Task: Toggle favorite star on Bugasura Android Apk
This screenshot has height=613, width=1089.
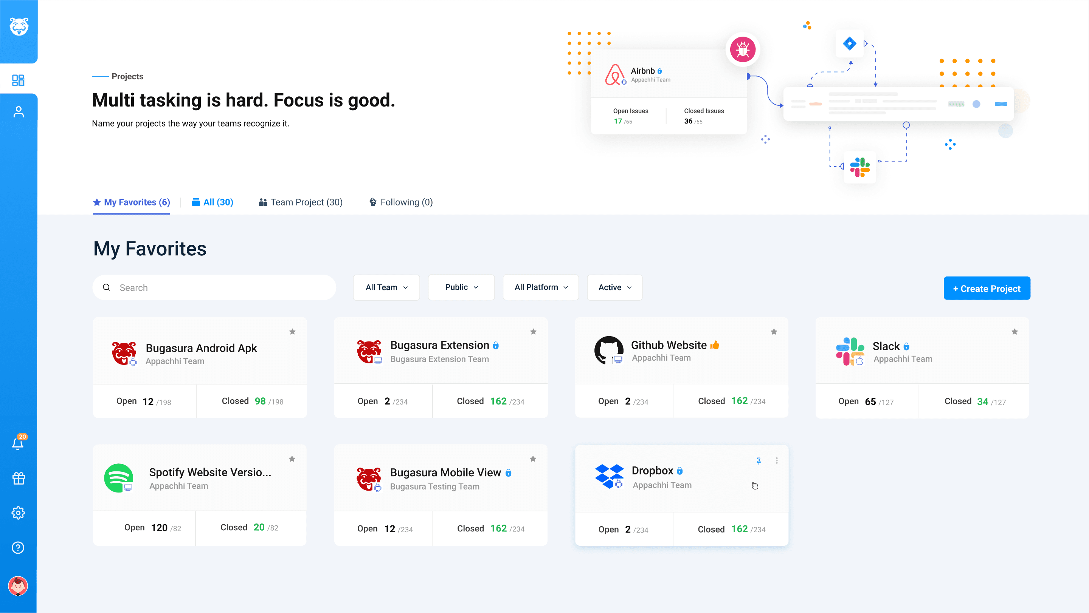Action: point(292,332)
